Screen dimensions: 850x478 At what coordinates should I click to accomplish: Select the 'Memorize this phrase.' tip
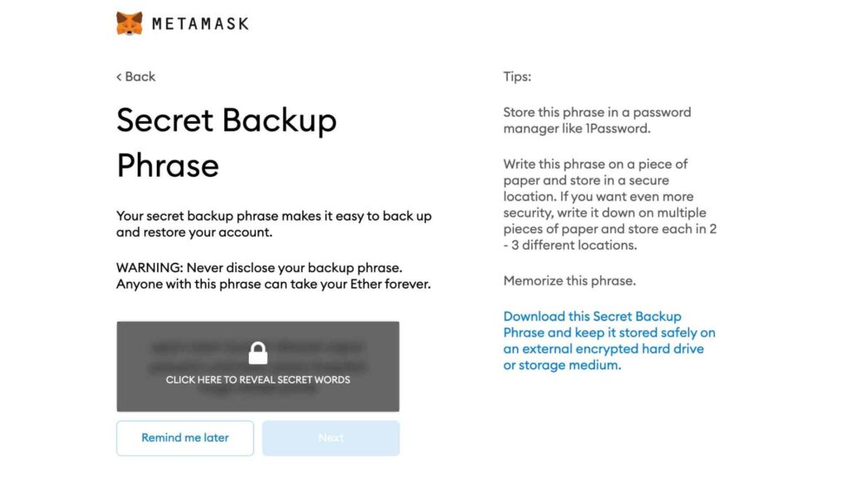[569, 280]
